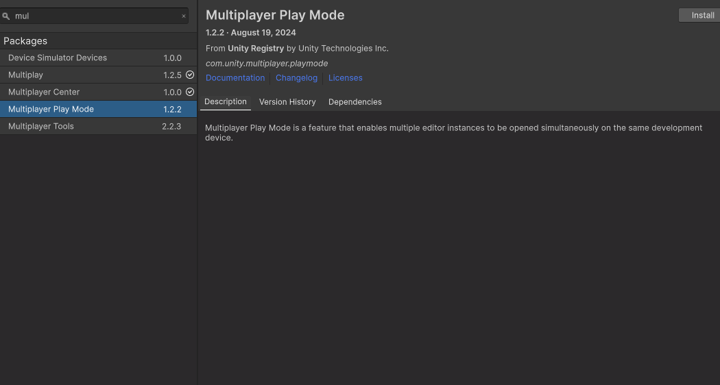This screenshot has height=385, width=720.
Task: Open the Licenses link
Action: point(346,78)
